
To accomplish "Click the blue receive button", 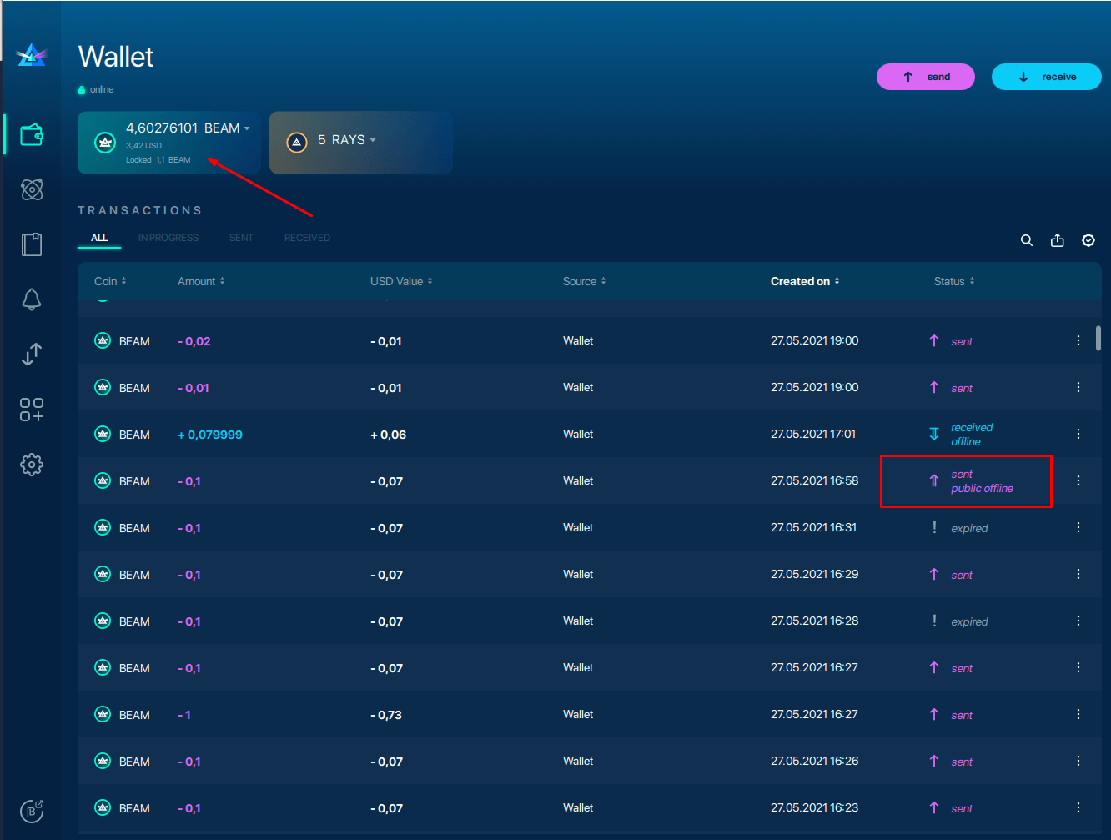I will click(x=1046, y=77).
